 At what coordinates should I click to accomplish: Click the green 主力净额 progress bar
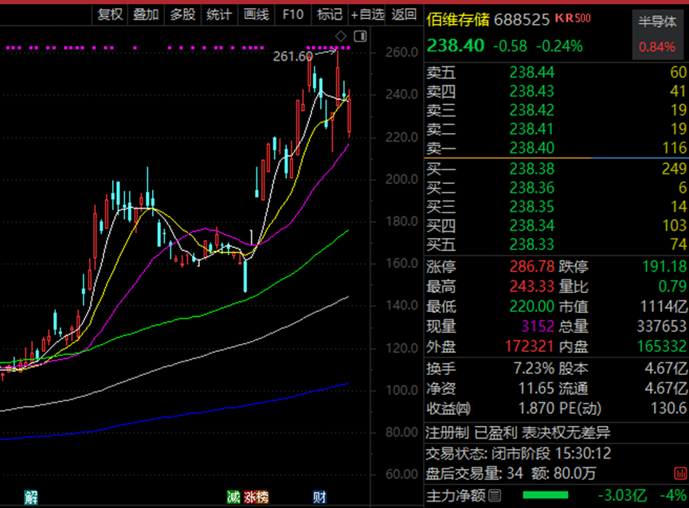(546, 493)
